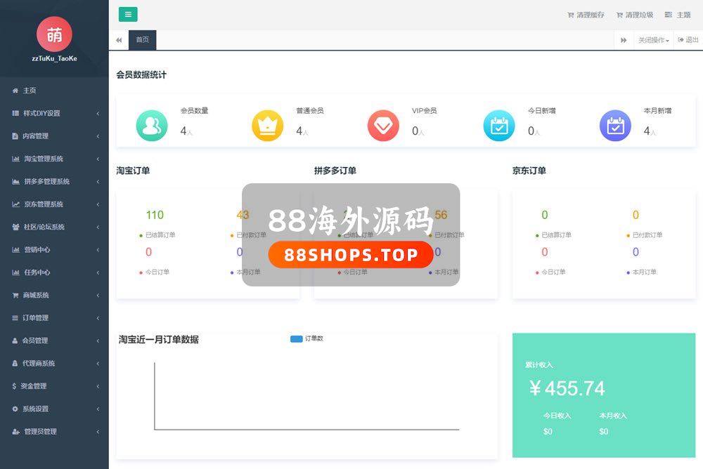The height and width of the screenshot is (469, 703).
Task: Click the yellow crown regular member icon
Action: [x=268, y=126]
